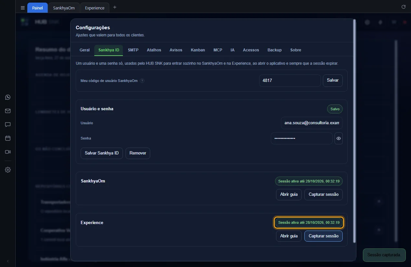Image resolution: width=411 pixels, height=267 pixels.
Task: Open the Kanban settings tab
Action: [x=198, y=50]
